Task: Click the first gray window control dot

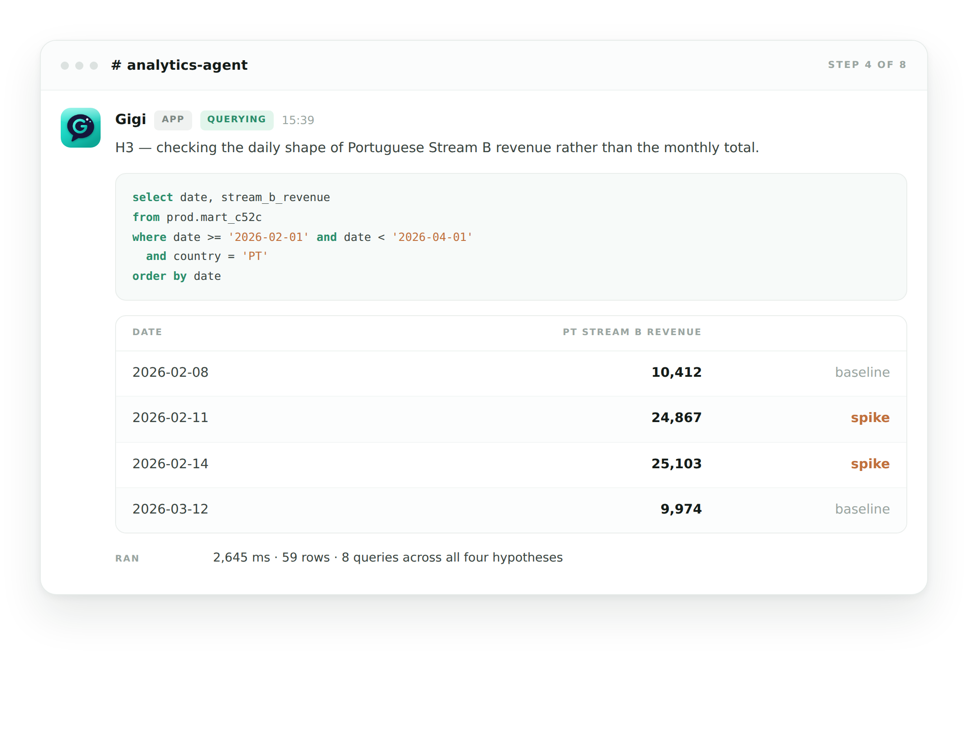Action: pyautogui.click(x=65, y=66)
